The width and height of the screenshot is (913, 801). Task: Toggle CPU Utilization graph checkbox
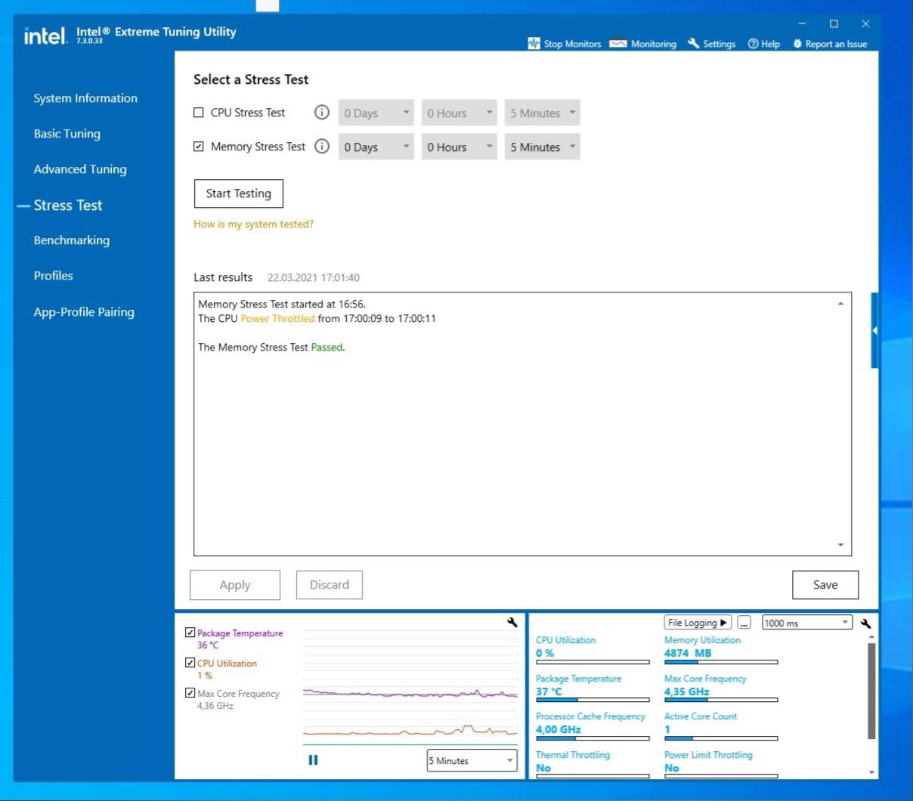pos(190,663)
